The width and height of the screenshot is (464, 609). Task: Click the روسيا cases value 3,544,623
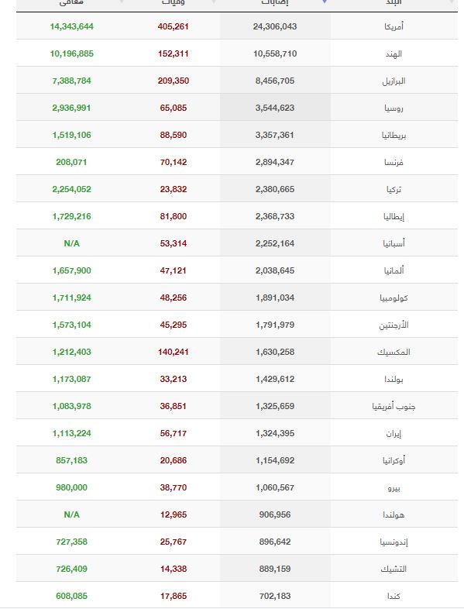coord(275,108)
